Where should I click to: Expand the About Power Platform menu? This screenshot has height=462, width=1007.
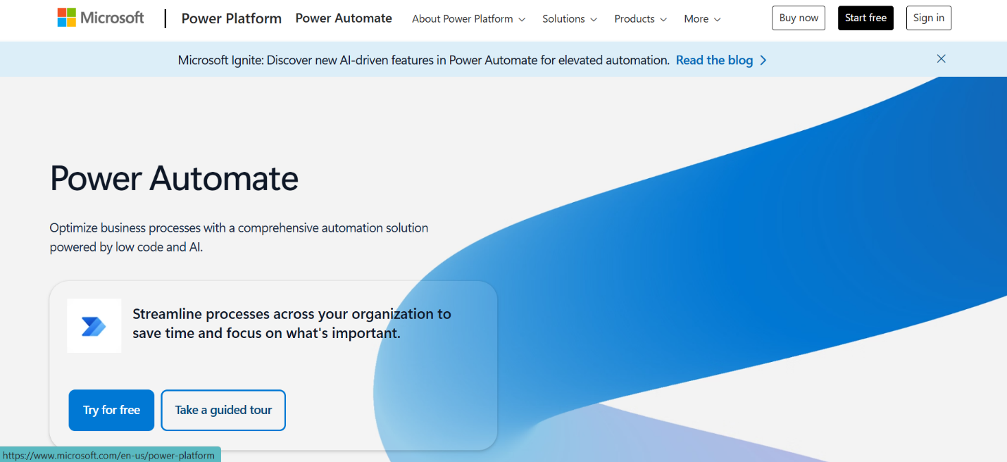(468, 19)
